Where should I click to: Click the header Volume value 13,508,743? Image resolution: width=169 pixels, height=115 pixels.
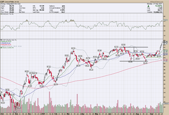click(x=158, y=12)
